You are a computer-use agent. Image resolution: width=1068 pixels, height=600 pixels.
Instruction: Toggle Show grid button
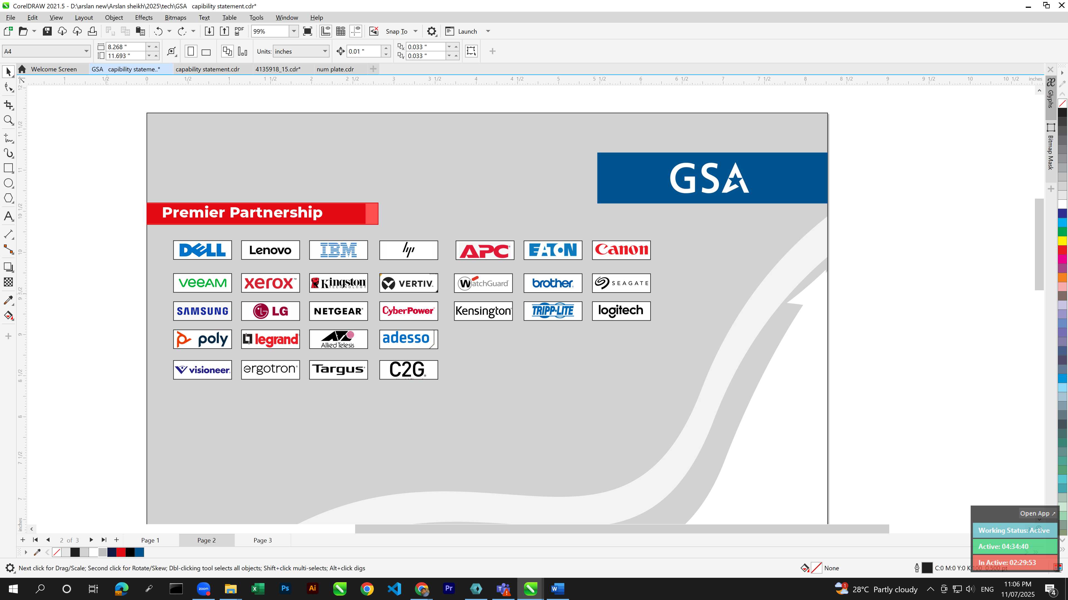341,31
